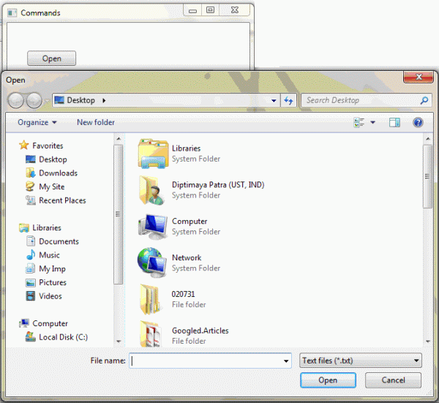The image size is (439, 403).
Task: Click the Favorites star icon in sidebar
Action: click(24, 146)
